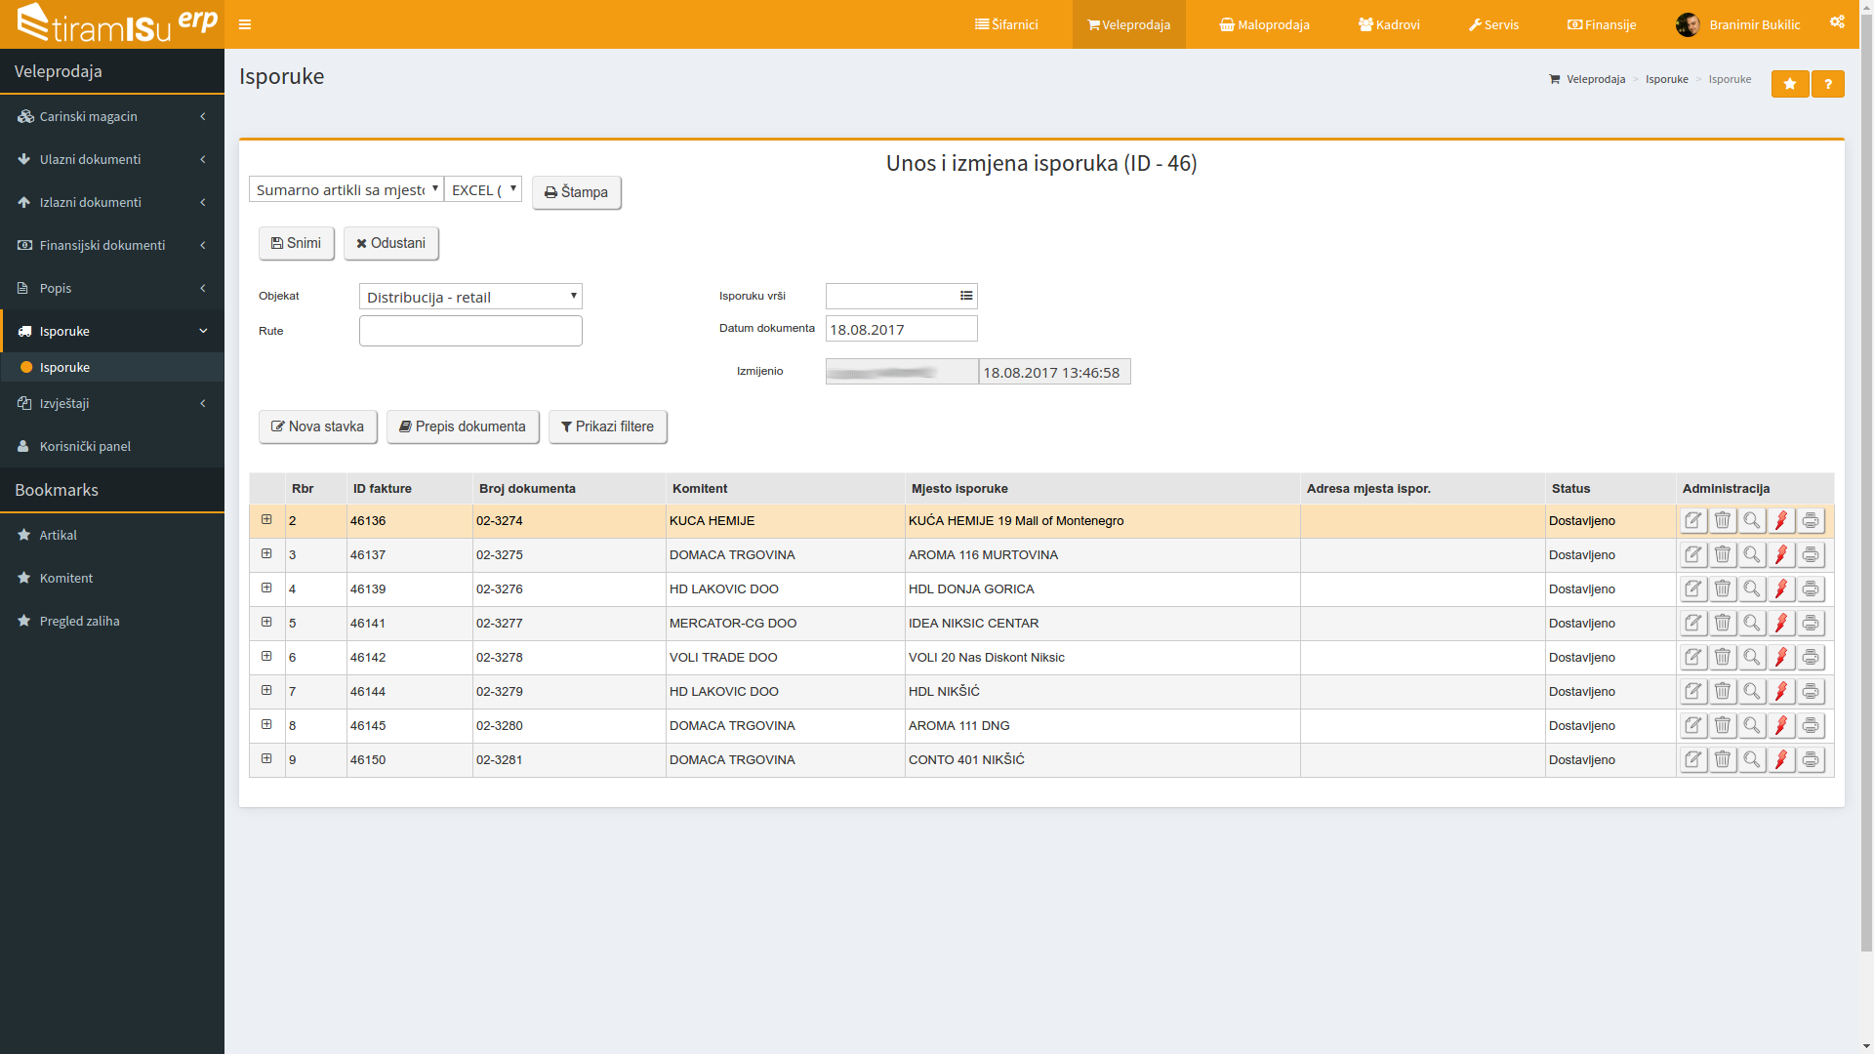The width and height of the screenshot is (1874, 1054).
Task: Click red lightning icon for HDL DONJA GORICA
Action: tap(1781, 589)
